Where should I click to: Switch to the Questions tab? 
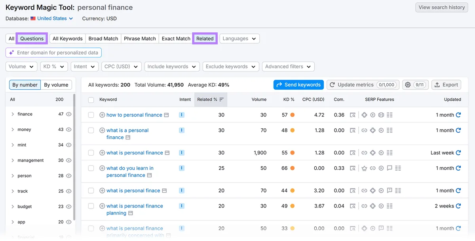tap(32, 39)
